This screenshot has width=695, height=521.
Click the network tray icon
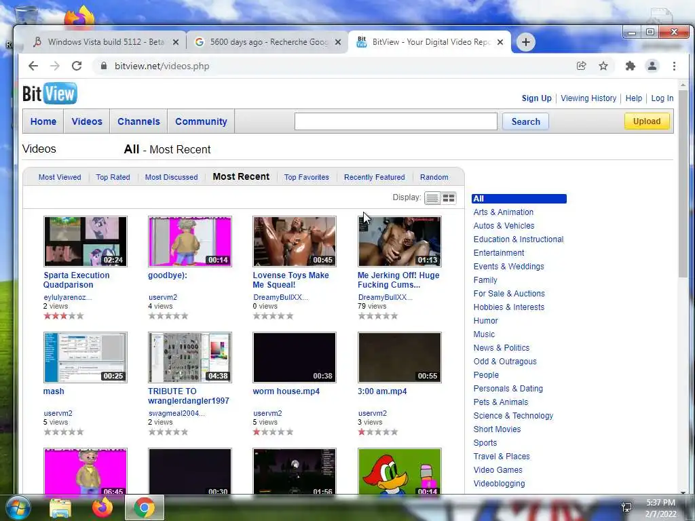(x=626, y=507)
